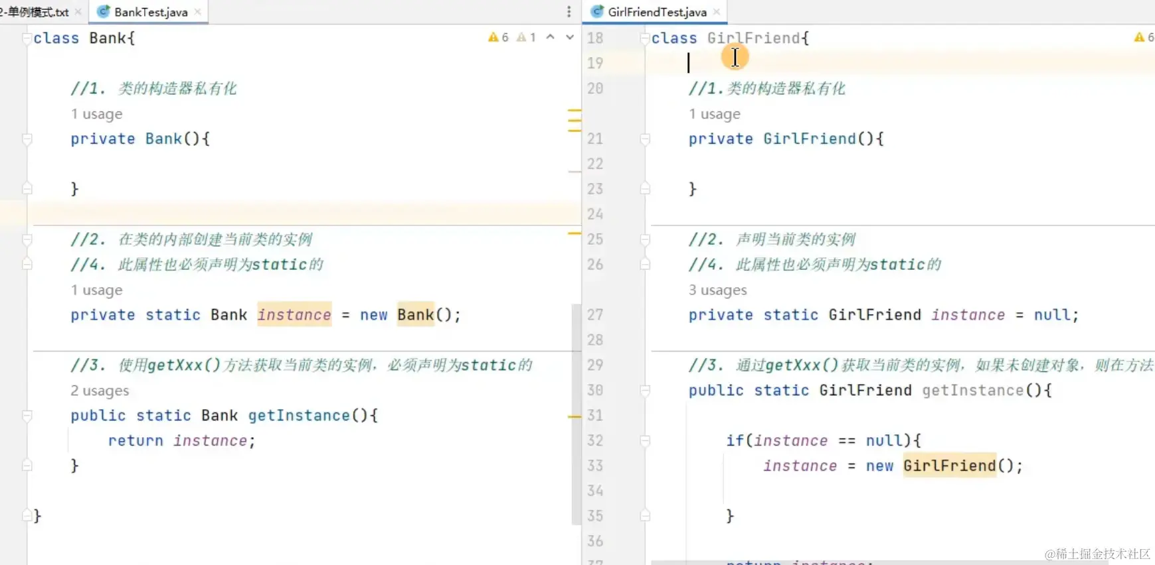Click fold marker at Bank constructor closing brace
1155x565 pixels.
[x=27, y=189]
